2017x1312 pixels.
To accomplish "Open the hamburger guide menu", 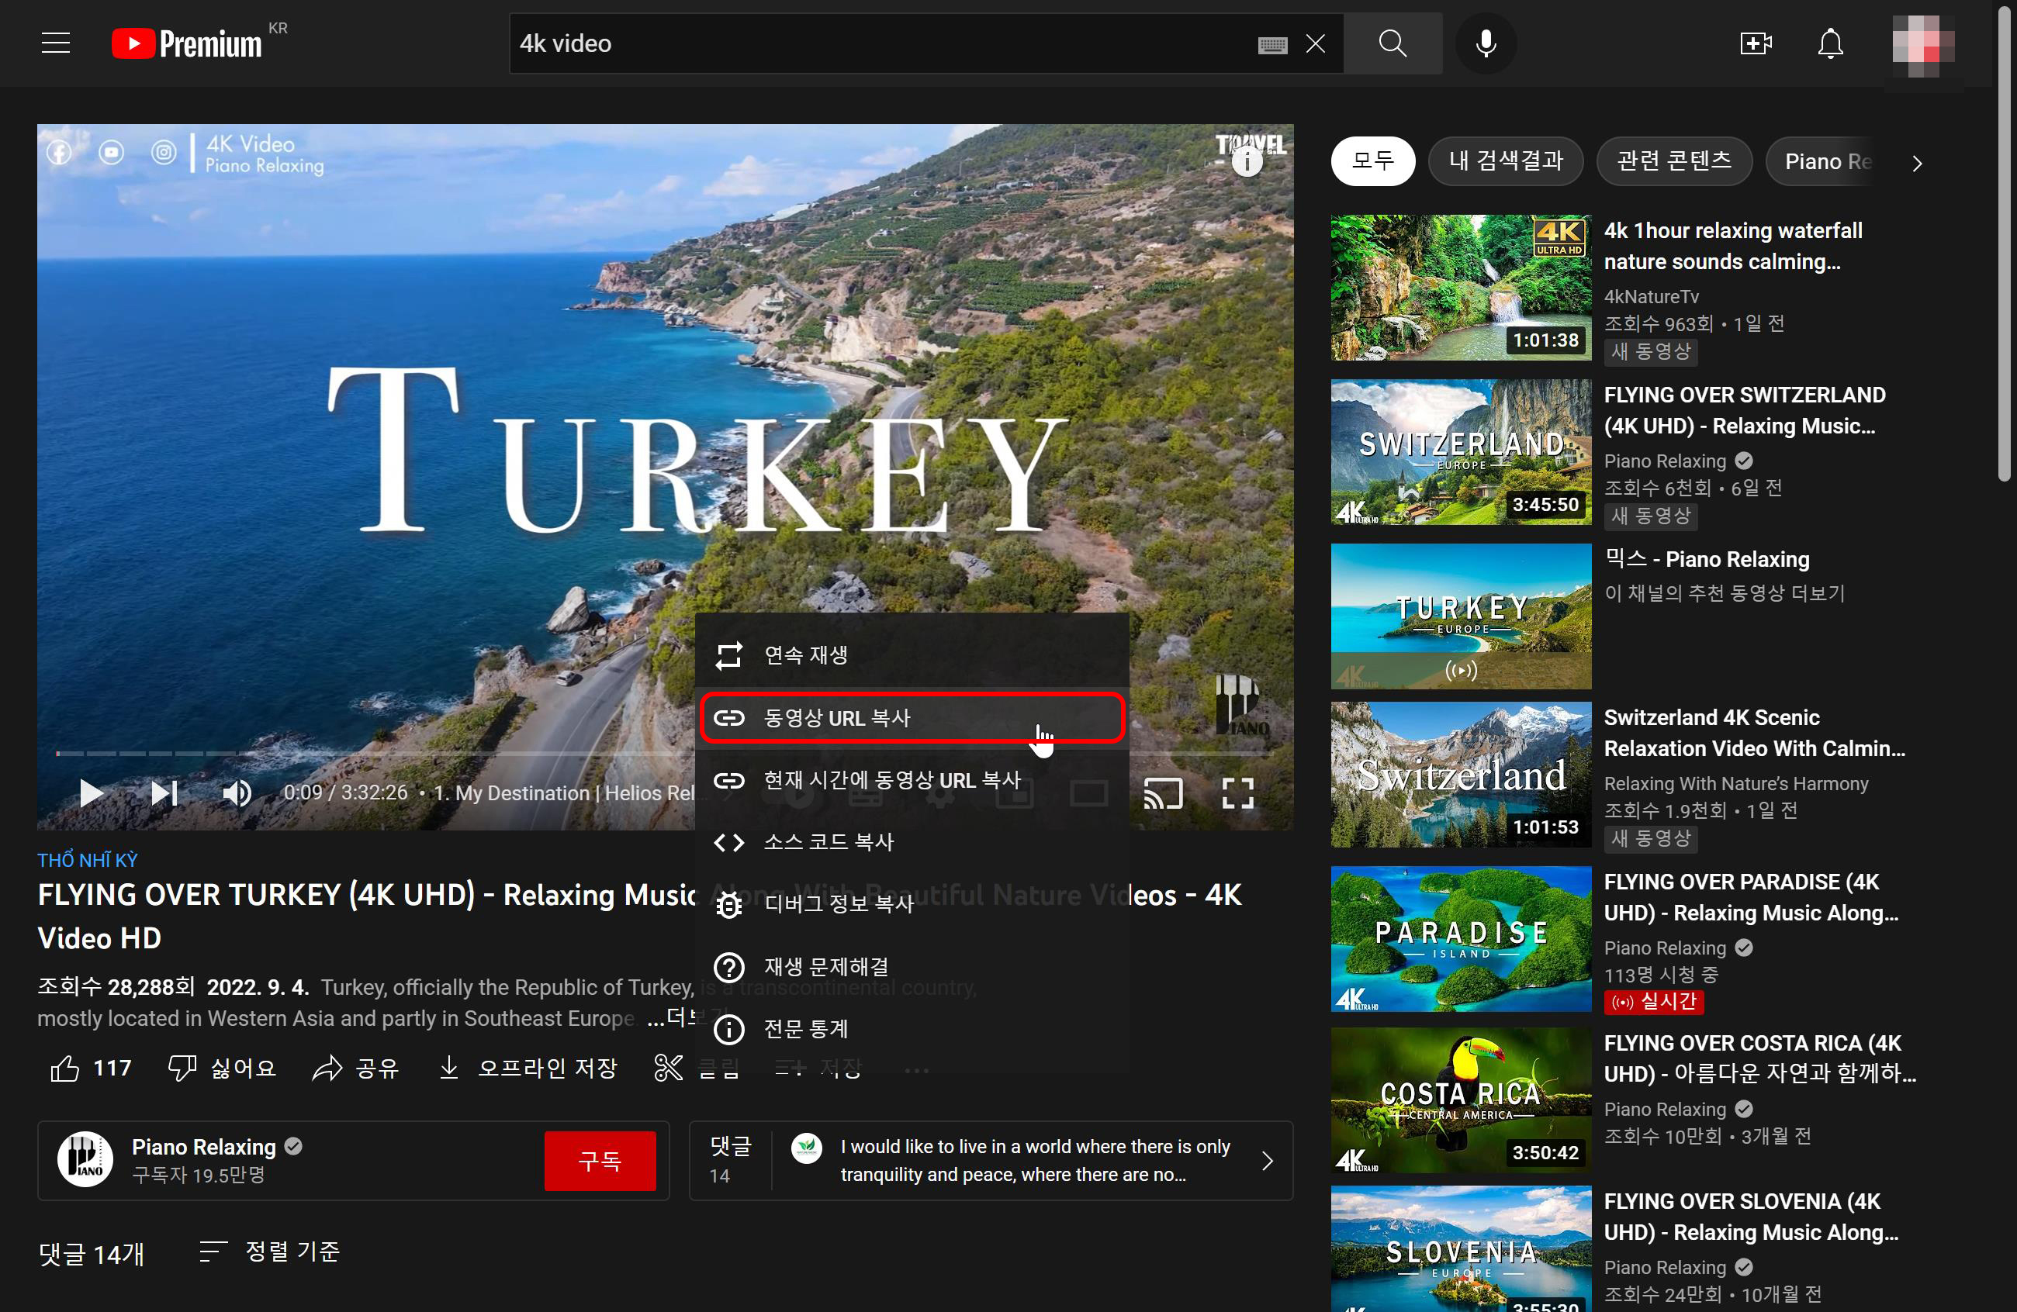I will [x=56, y=43].
